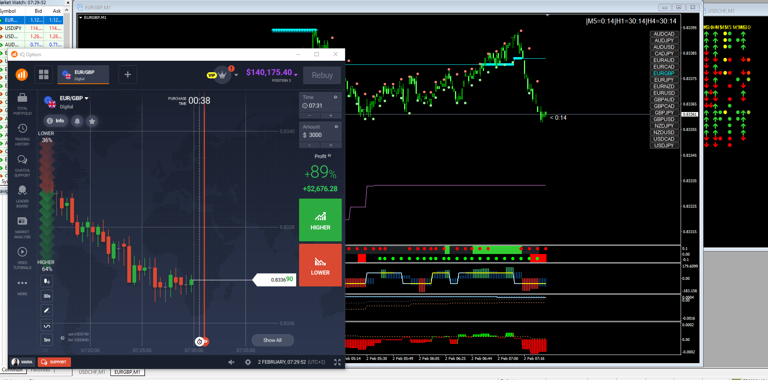Open the EURGBP,M1 chart triangle menu

click(80, 18)
